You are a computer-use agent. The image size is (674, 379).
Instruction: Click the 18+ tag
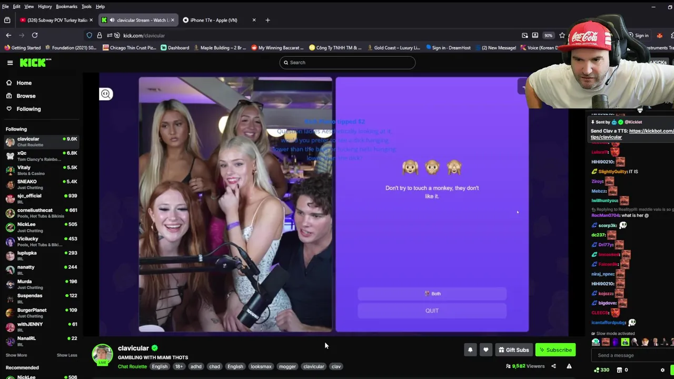(179, 367)
